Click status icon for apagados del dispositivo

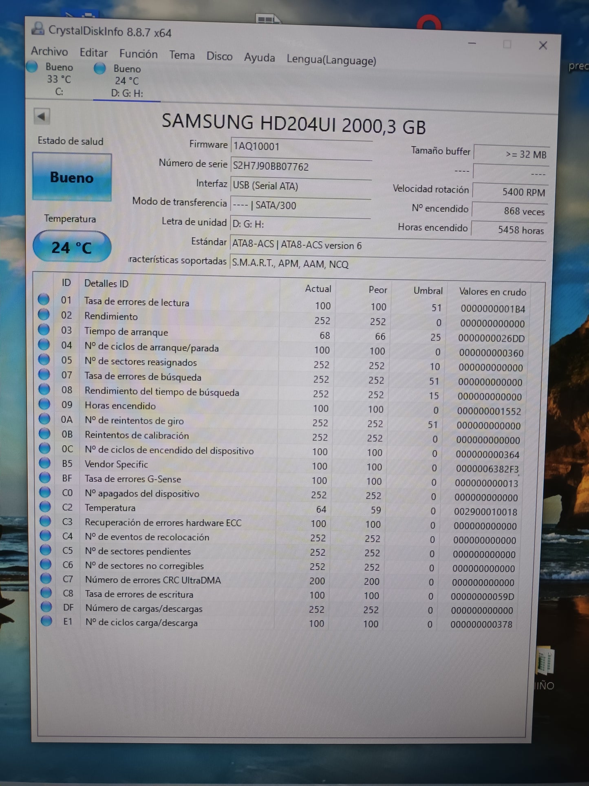[45, 492]
